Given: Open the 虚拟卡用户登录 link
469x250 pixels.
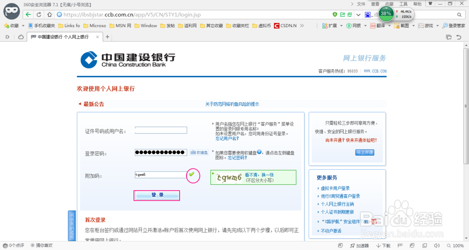Looking at the screenshot, I should 335,188.
